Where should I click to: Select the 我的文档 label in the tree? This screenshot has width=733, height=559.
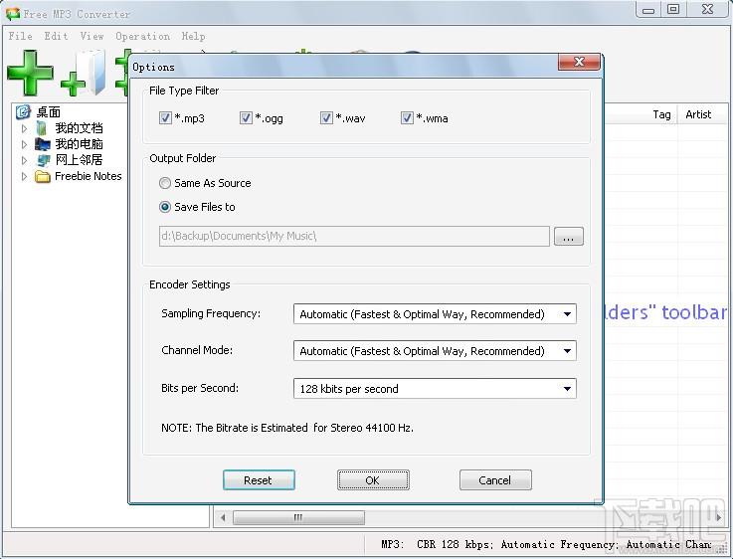point(79,128)
